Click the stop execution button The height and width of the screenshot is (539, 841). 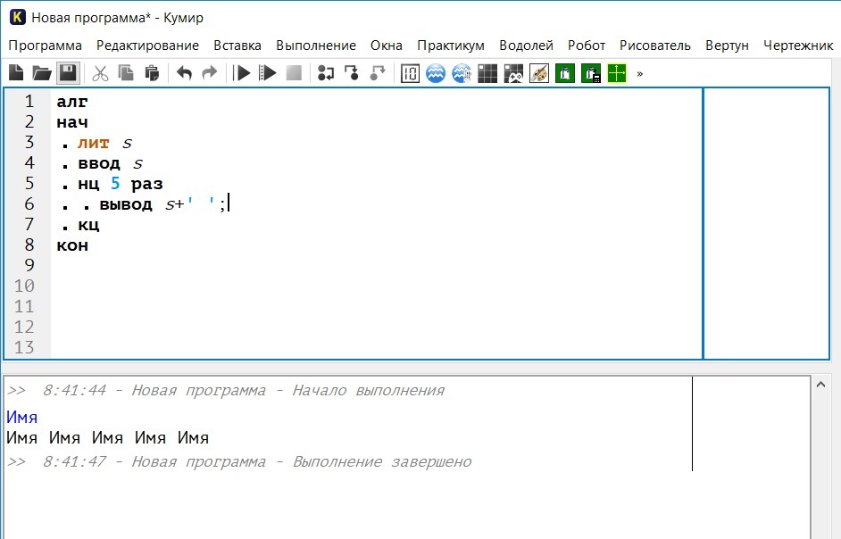click(294, 73)
